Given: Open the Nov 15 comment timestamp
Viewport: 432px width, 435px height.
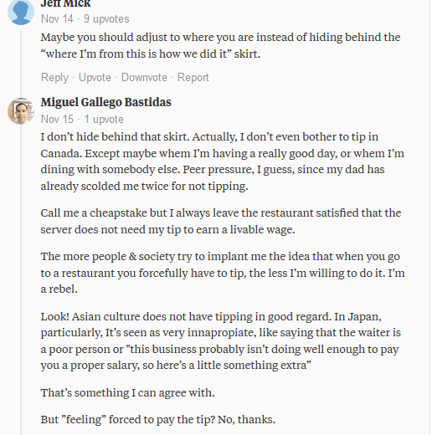Looking at the screenshot, I should [57, 120].
